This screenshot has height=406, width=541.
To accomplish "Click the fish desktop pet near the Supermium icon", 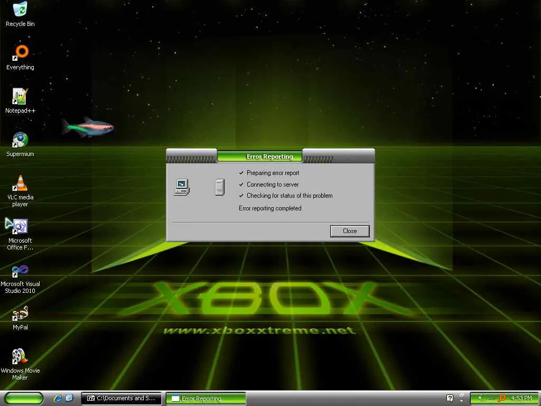I will [88, 127].
